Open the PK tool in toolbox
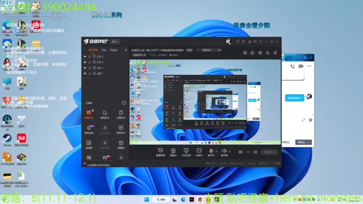Screen dimensions: 363x204 105,158
